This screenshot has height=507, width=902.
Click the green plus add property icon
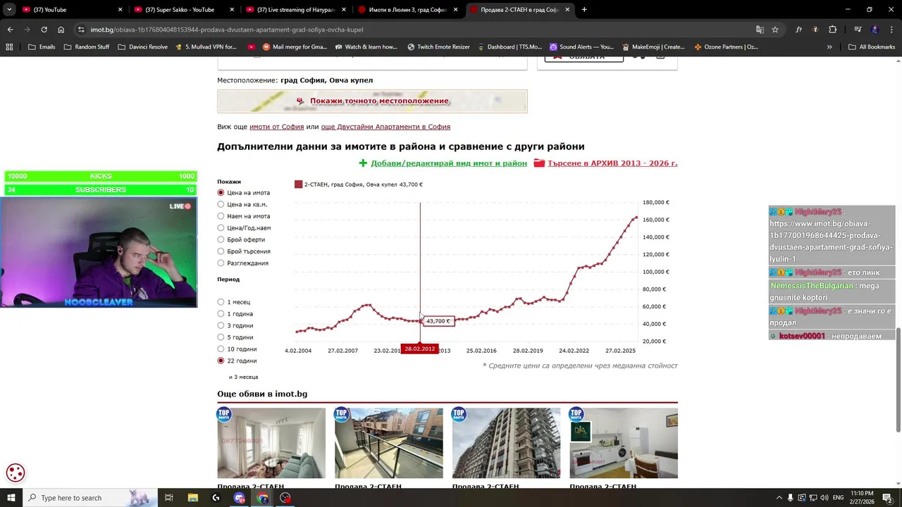click(x=363, y=163)
